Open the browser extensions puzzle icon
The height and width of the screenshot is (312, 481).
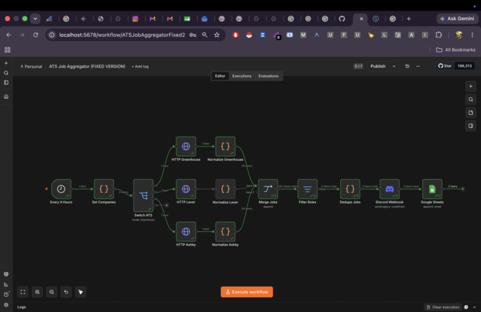click(439, 35)
